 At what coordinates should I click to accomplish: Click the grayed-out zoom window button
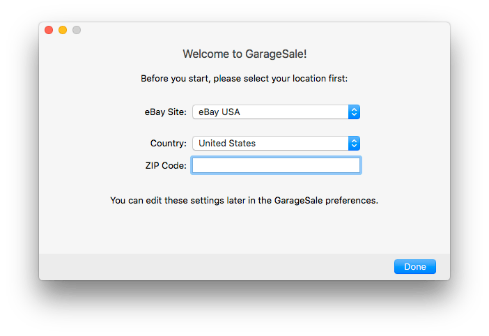(x=77, y=30)
